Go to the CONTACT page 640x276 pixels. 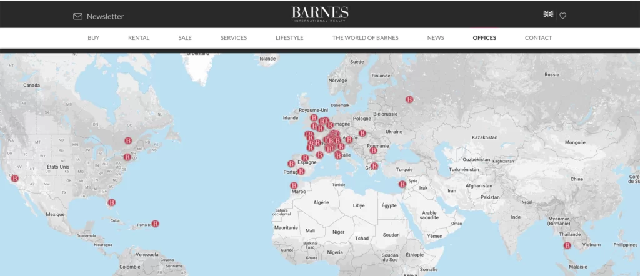tap(538, 38)
